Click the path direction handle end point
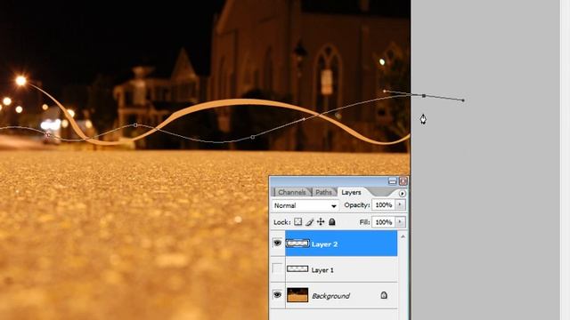 463,100
